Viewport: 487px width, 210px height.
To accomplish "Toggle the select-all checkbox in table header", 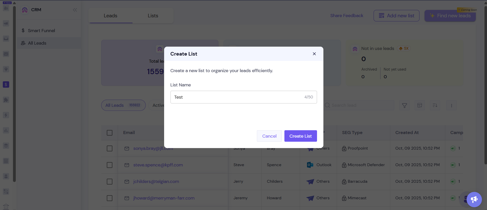I will click(110, 133).
